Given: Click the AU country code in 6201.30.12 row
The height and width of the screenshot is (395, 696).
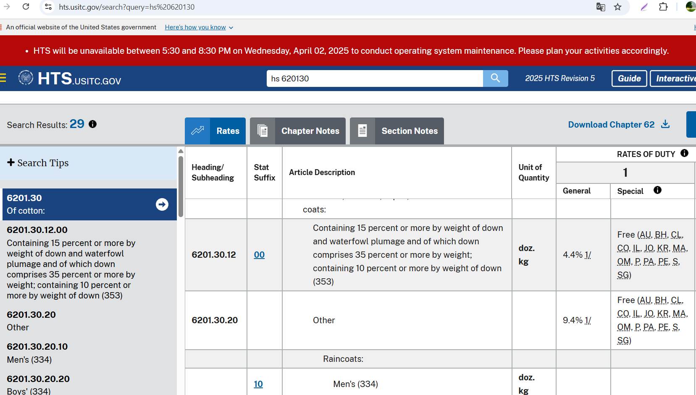Looking at the screenshot, I should click(x=645, y=235).
